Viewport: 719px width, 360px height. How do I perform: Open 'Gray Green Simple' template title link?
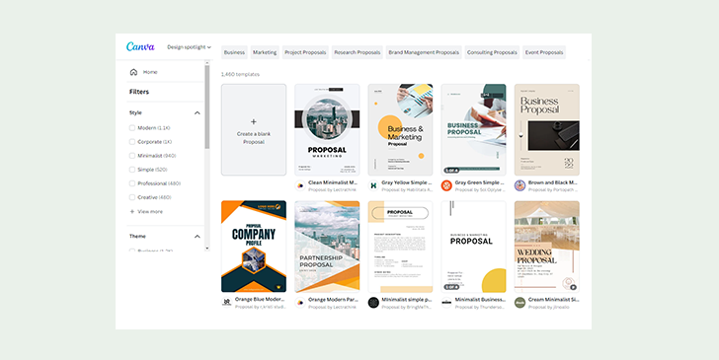point(479,182)
